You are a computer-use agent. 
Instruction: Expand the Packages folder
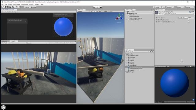point(126,72)
